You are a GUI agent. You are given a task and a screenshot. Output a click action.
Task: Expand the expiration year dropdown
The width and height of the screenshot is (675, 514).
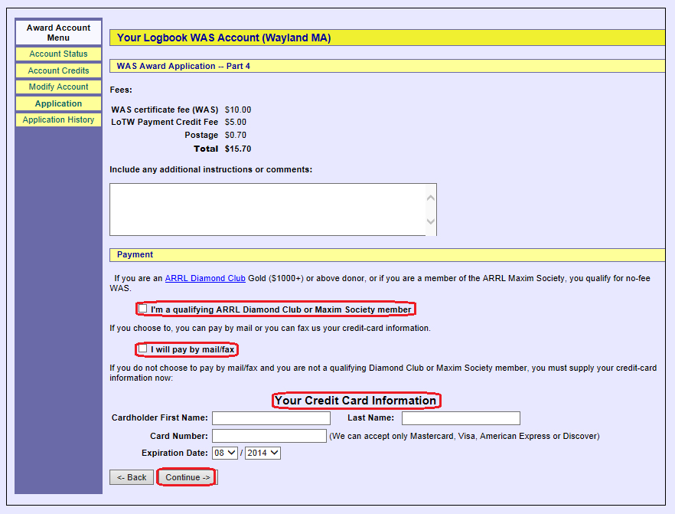pyautogui.click(x=263, y=453)
